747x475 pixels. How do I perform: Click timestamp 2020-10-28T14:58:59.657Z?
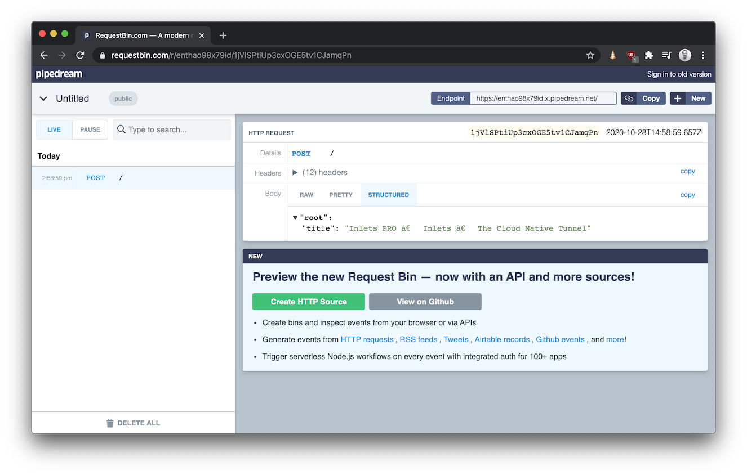point(654,133)
